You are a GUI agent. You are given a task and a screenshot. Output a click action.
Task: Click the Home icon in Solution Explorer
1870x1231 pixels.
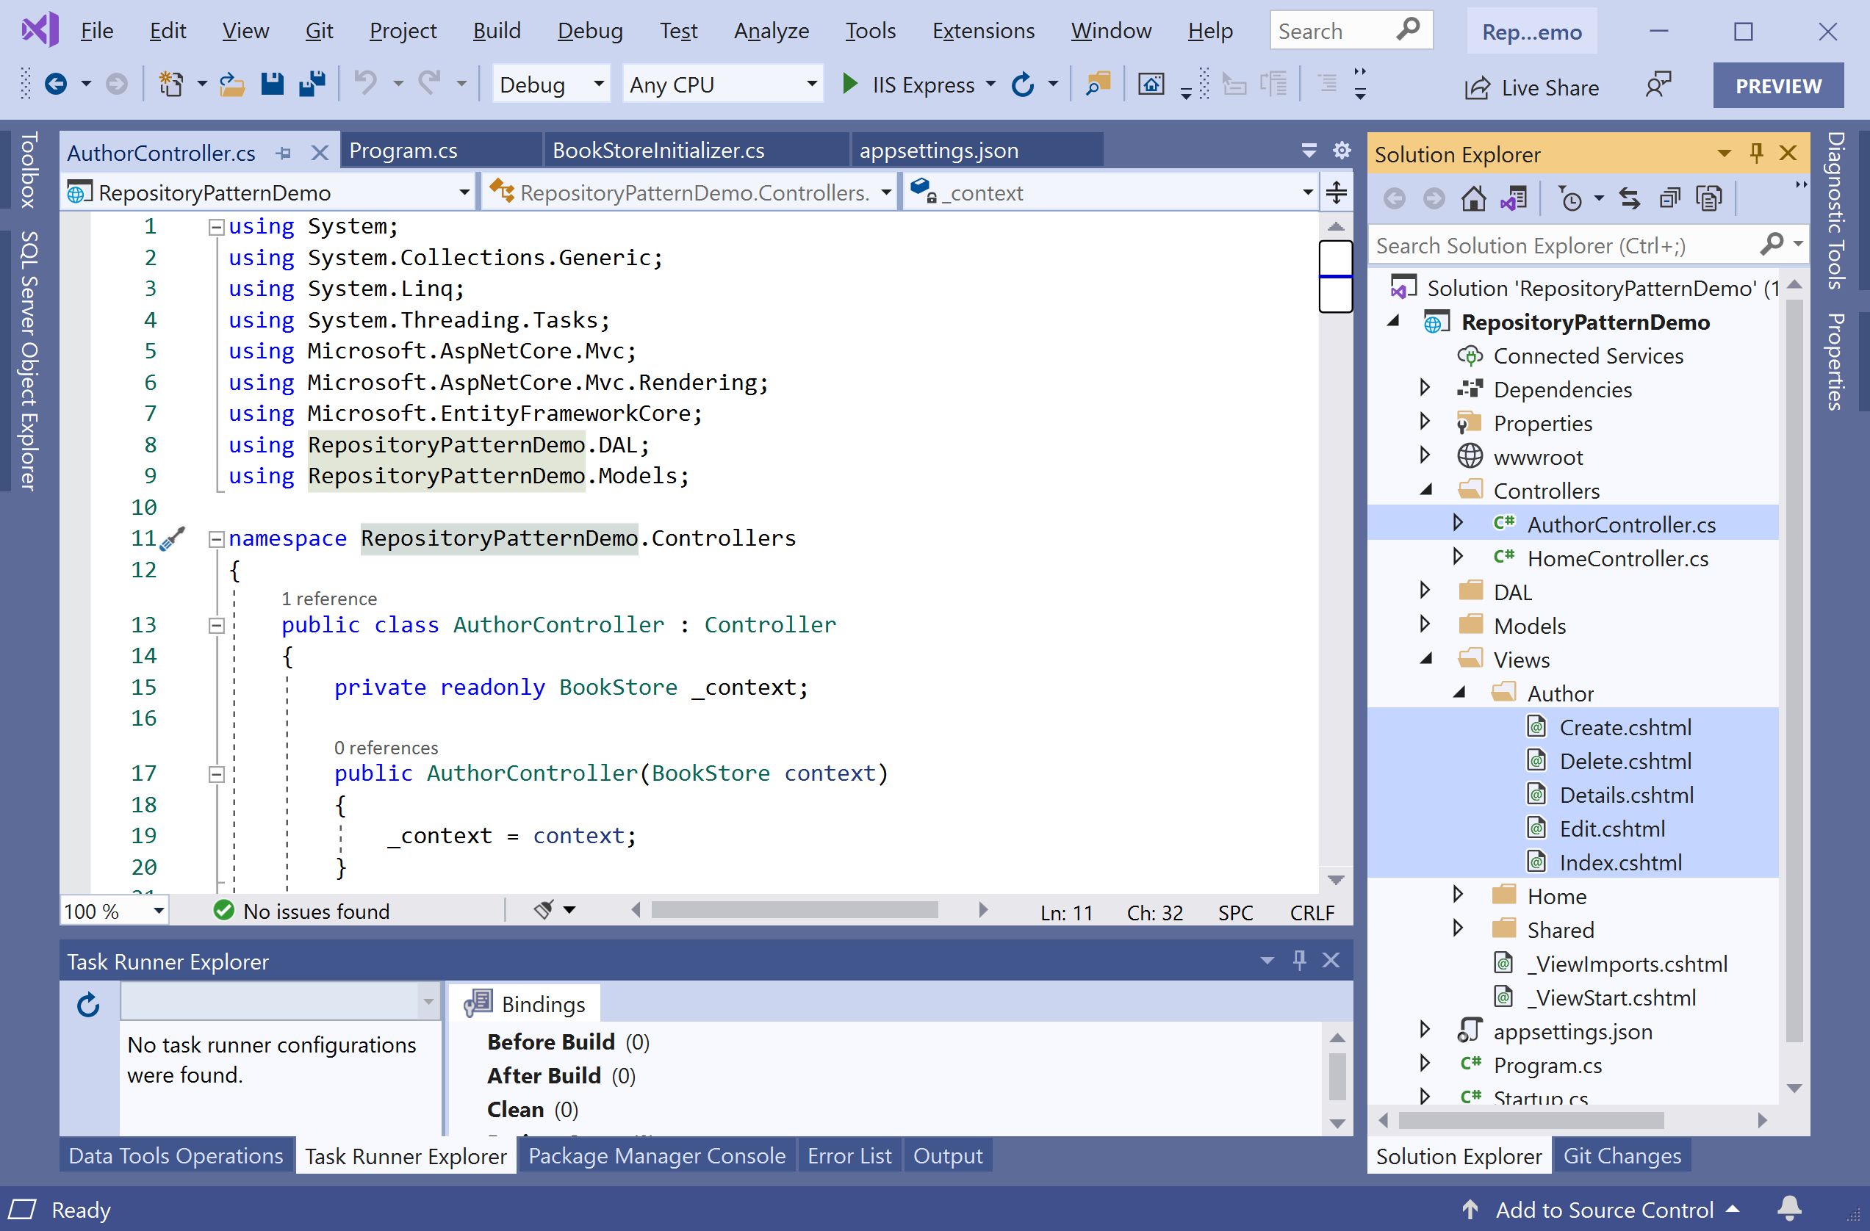tap(1472, 199)
